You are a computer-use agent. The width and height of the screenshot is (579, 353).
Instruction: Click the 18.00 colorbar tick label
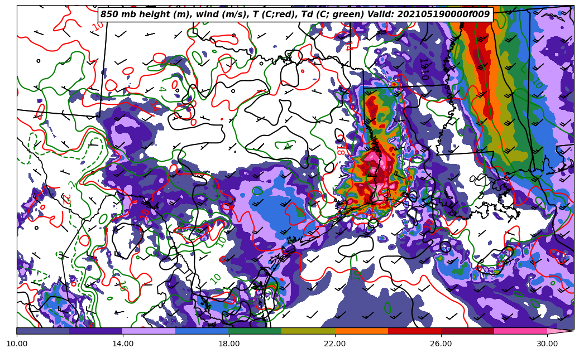229,344
